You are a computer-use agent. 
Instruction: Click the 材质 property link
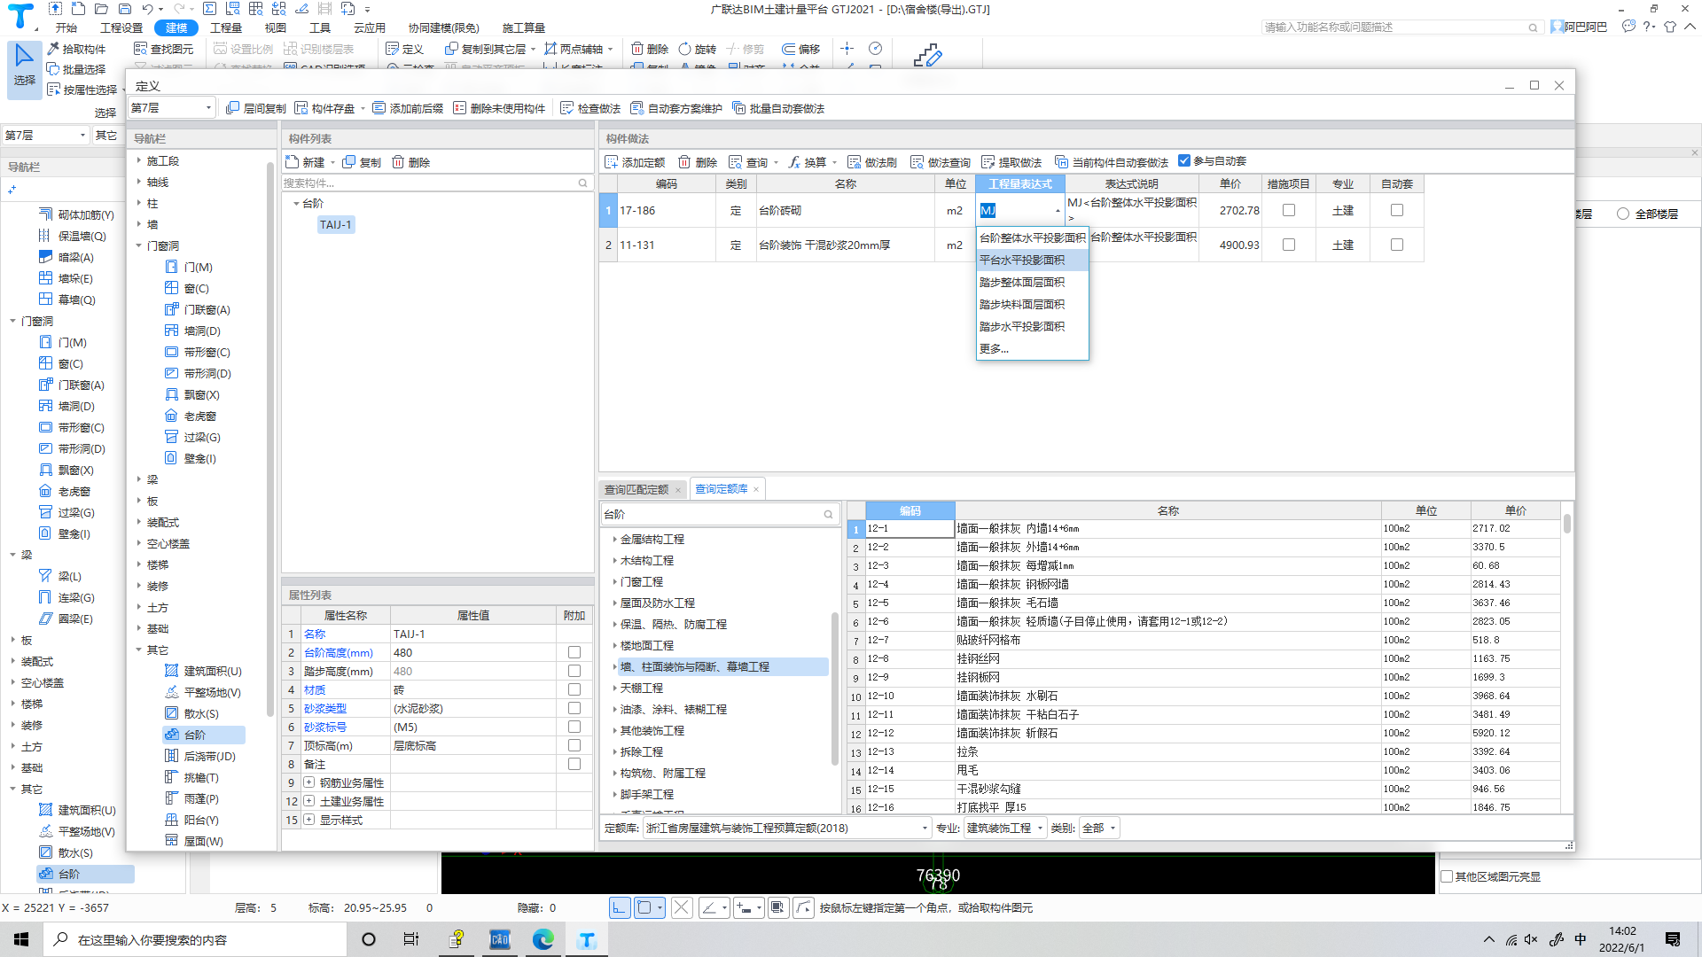(x=315, y=689)
